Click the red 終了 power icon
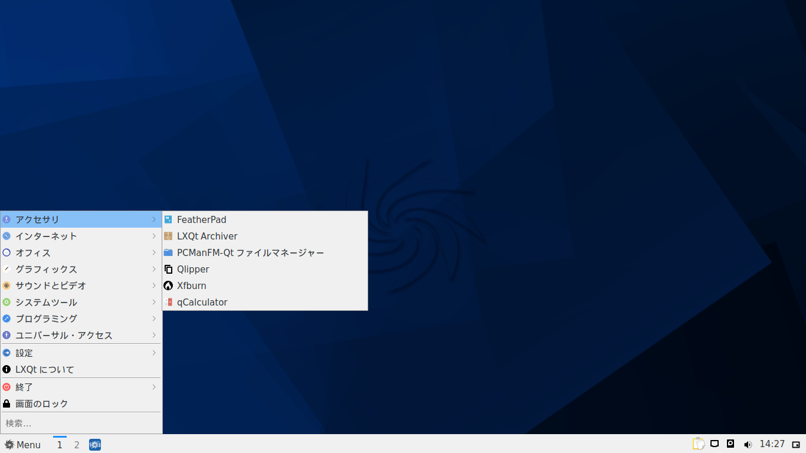This screenshot has width=806, height=453. [6, 387]
